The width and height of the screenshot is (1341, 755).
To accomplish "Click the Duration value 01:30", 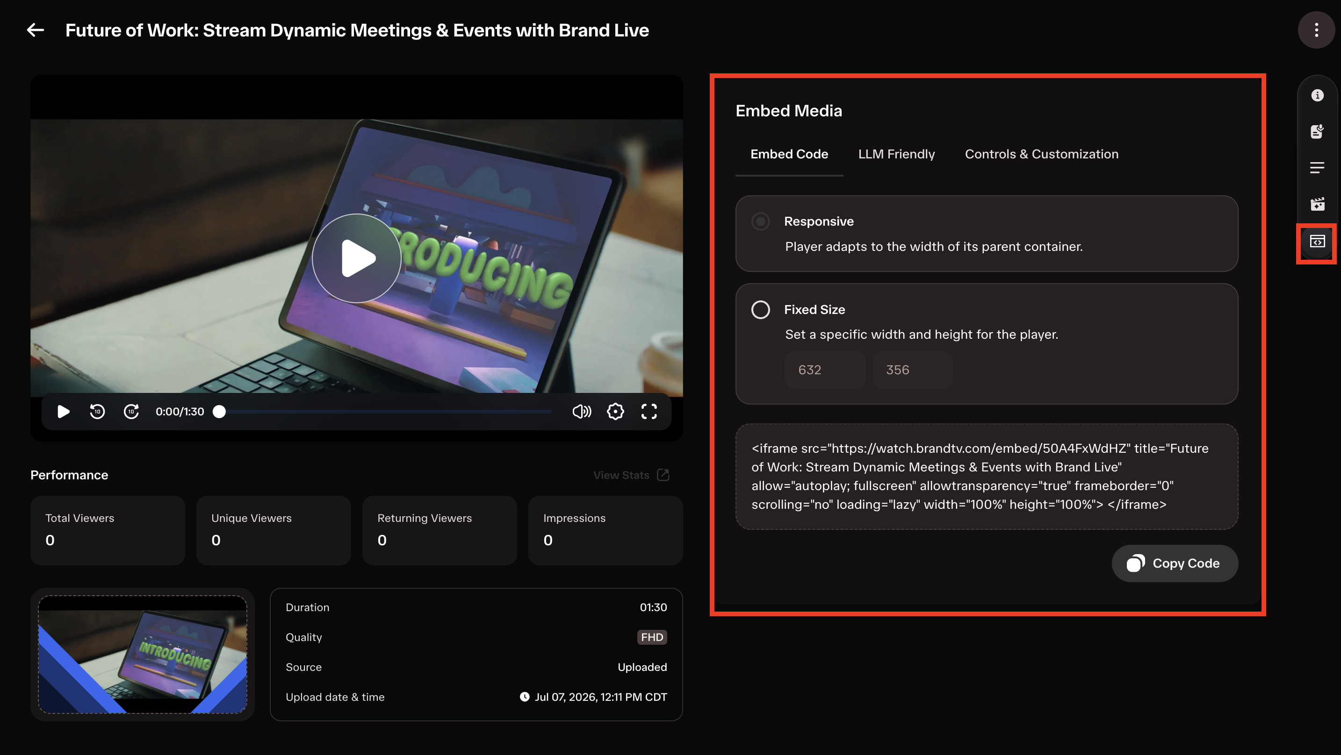I will coord(653,607).
